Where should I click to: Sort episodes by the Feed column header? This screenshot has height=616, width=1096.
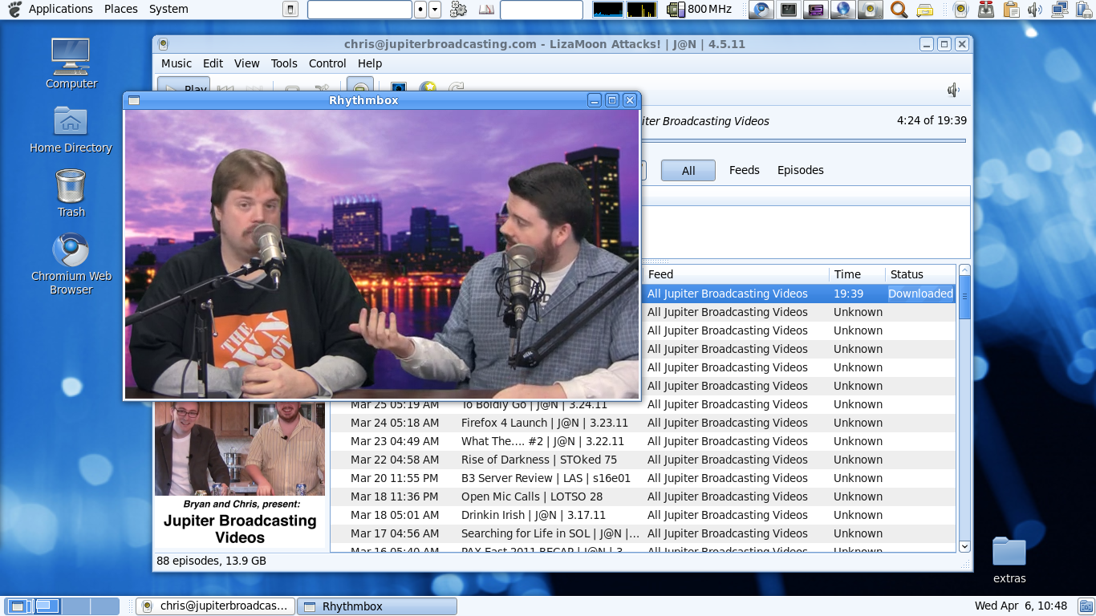736,274
